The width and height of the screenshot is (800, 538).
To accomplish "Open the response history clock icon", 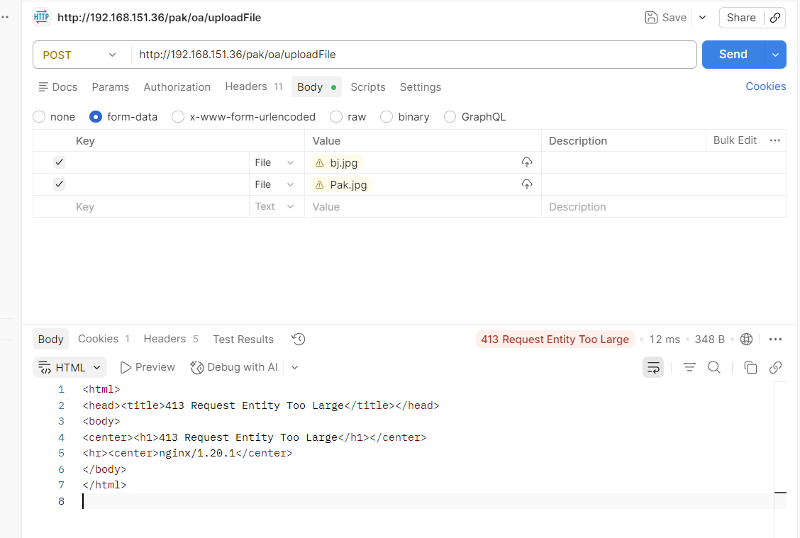I will pos(299,339).
